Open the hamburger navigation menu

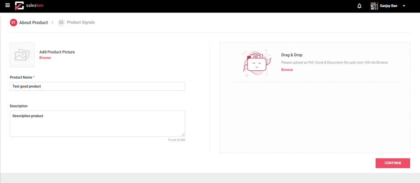coord(8,6)
